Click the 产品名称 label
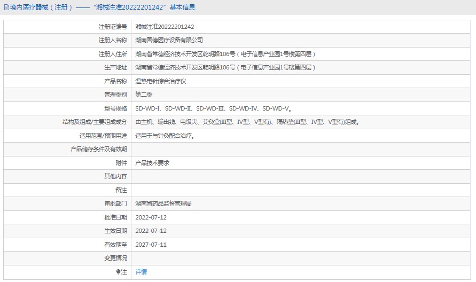The height and width of the screenshot is (282, 476). (115, 81)
